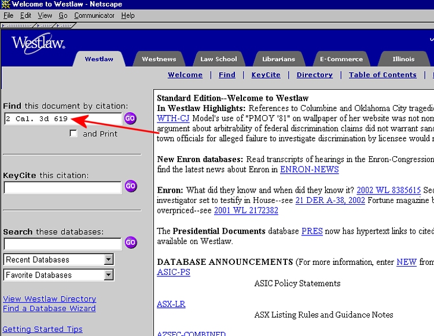Open the 2001 WL 2172382 link
This screenshot has width=434, height=336.
tap(246, 211)
